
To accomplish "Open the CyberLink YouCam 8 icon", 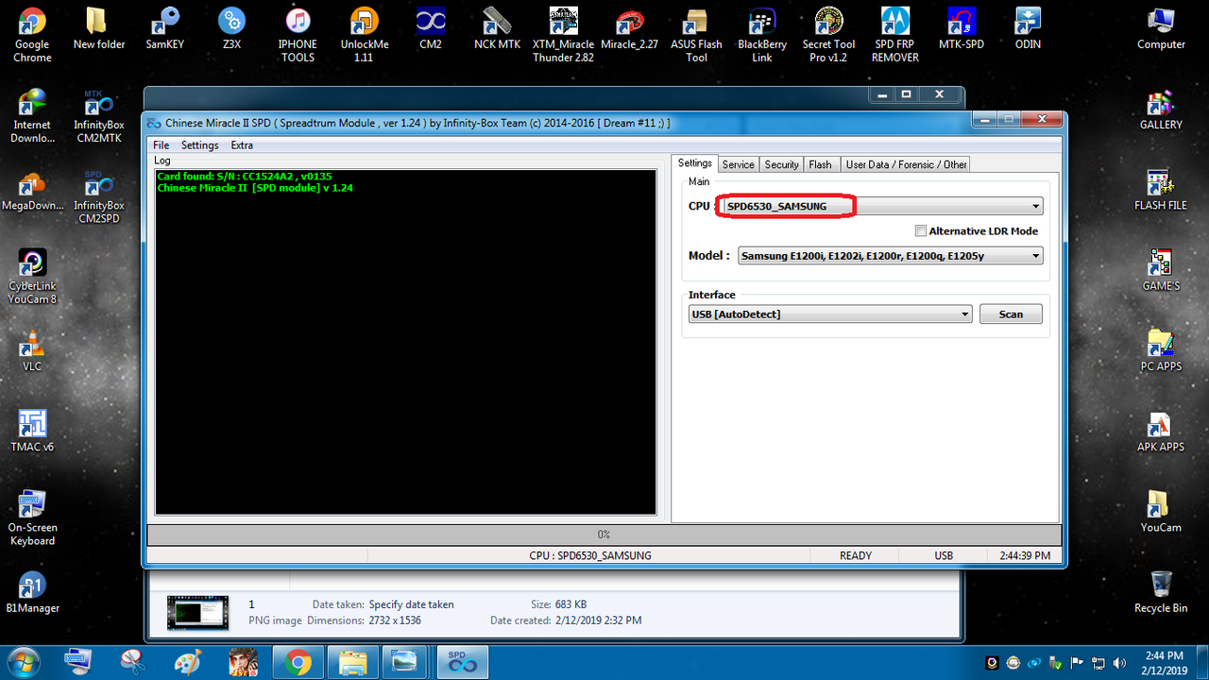I will coord(32,277).
